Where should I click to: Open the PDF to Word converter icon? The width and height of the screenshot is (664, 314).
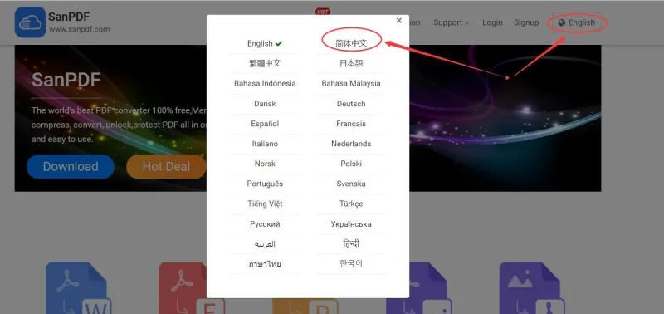79,287
